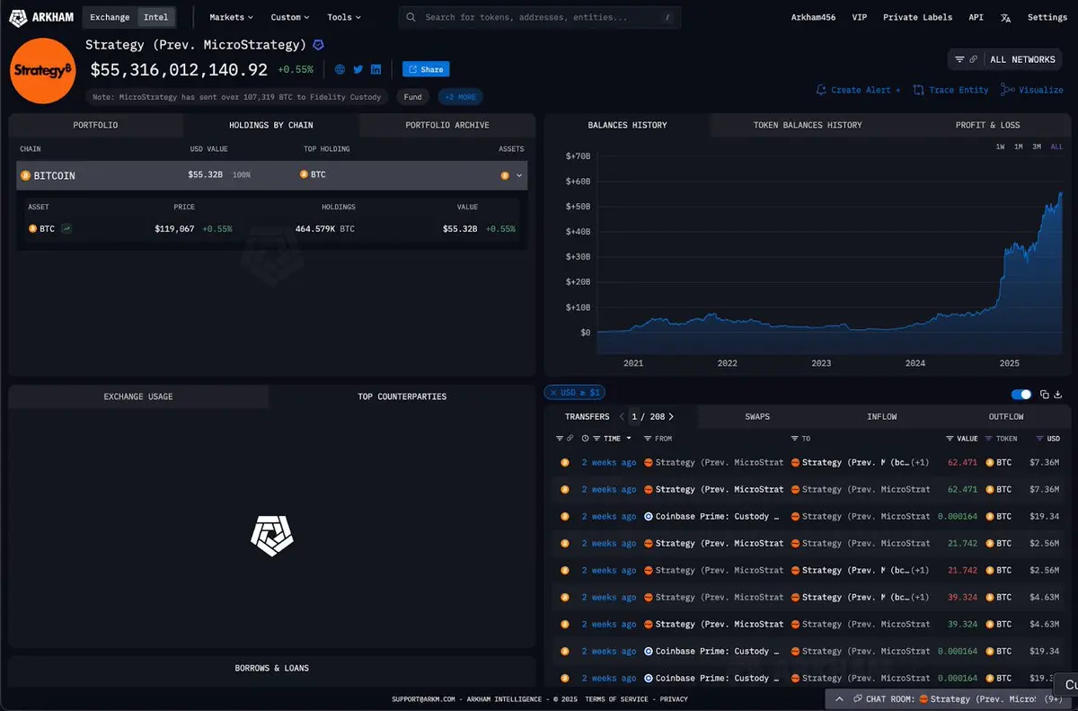Viewport: 1078px width, 711px height.
Task: Click the token search input field
Action: (x=539, y=17)
